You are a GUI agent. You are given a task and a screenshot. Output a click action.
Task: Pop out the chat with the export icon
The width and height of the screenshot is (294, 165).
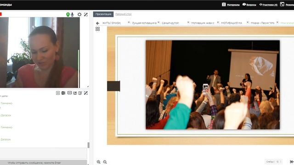click(75, 93)
